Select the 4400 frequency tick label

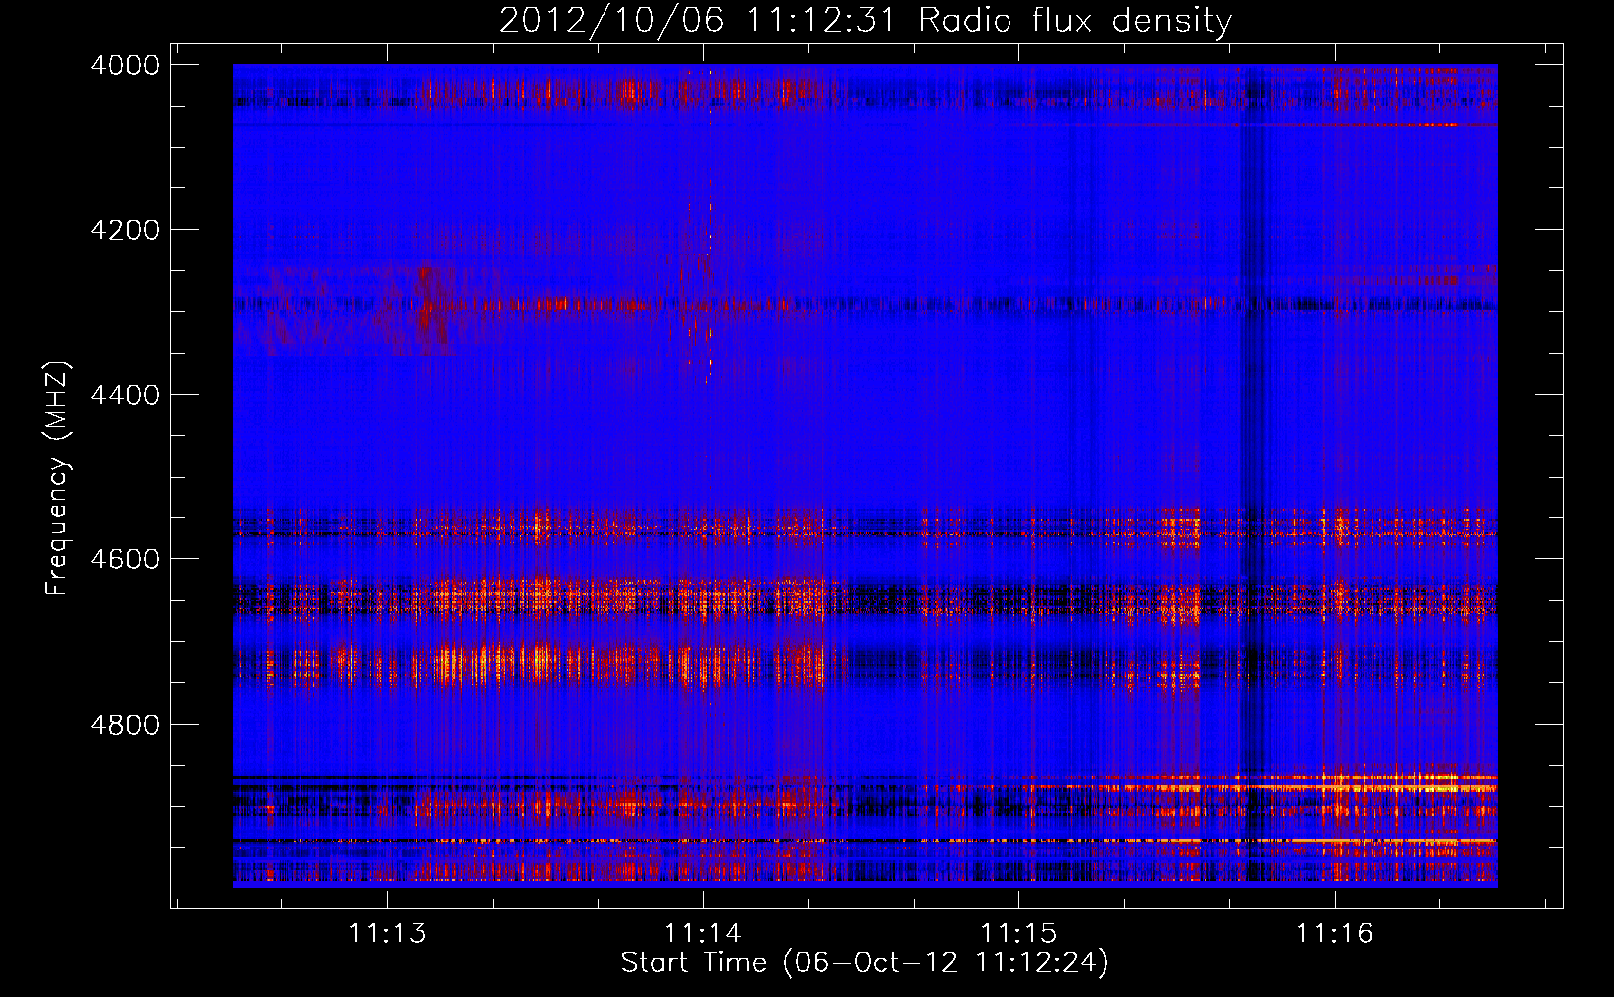point(125,395)
